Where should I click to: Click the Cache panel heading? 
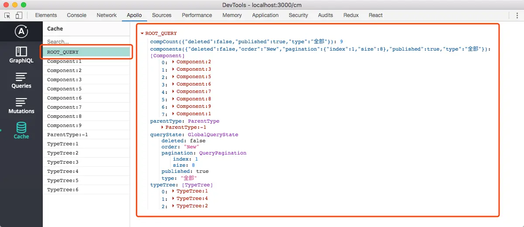tap(55, 29)
